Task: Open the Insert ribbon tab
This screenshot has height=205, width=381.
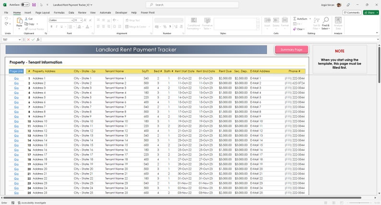Action: [x=28, y=12]
